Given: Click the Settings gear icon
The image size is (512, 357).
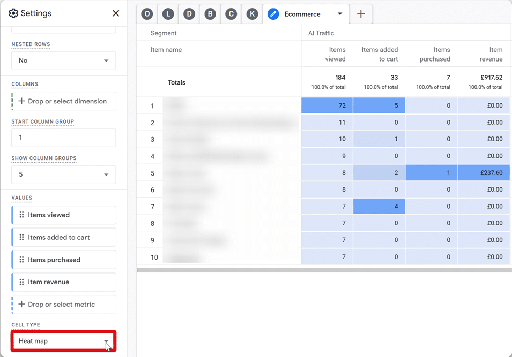Looking at the screenshot, I should (13, 13).
